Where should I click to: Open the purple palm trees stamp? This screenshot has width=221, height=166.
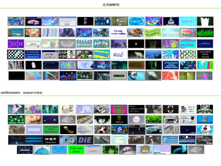click(119, 43)
